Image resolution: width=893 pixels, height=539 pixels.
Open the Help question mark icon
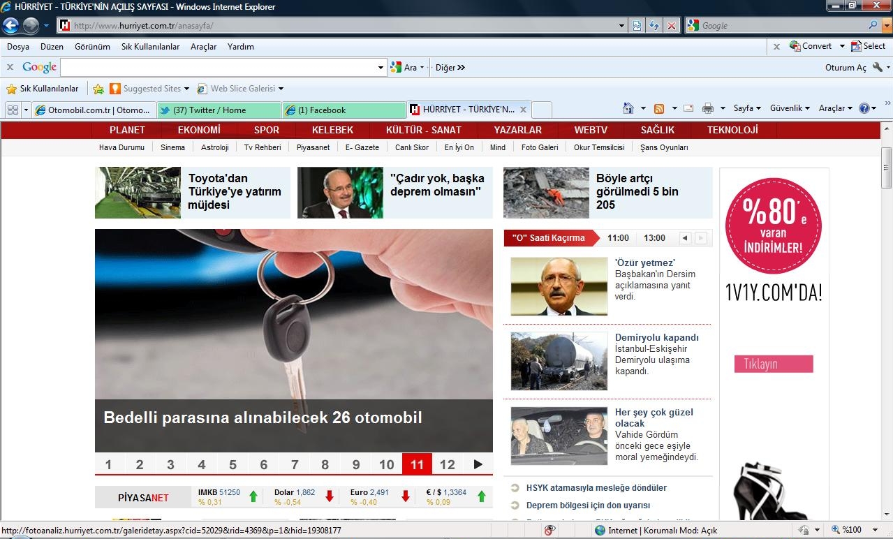864,108
